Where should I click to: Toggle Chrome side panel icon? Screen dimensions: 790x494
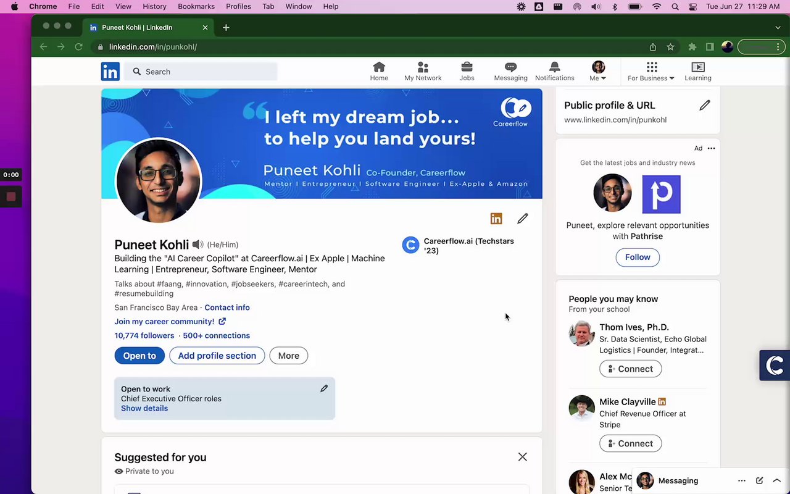pos(710,47)
